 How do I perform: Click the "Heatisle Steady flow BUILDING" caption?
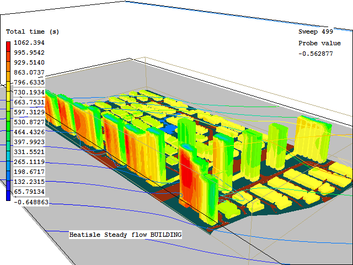pyautogui.click(x=125, y=235)
